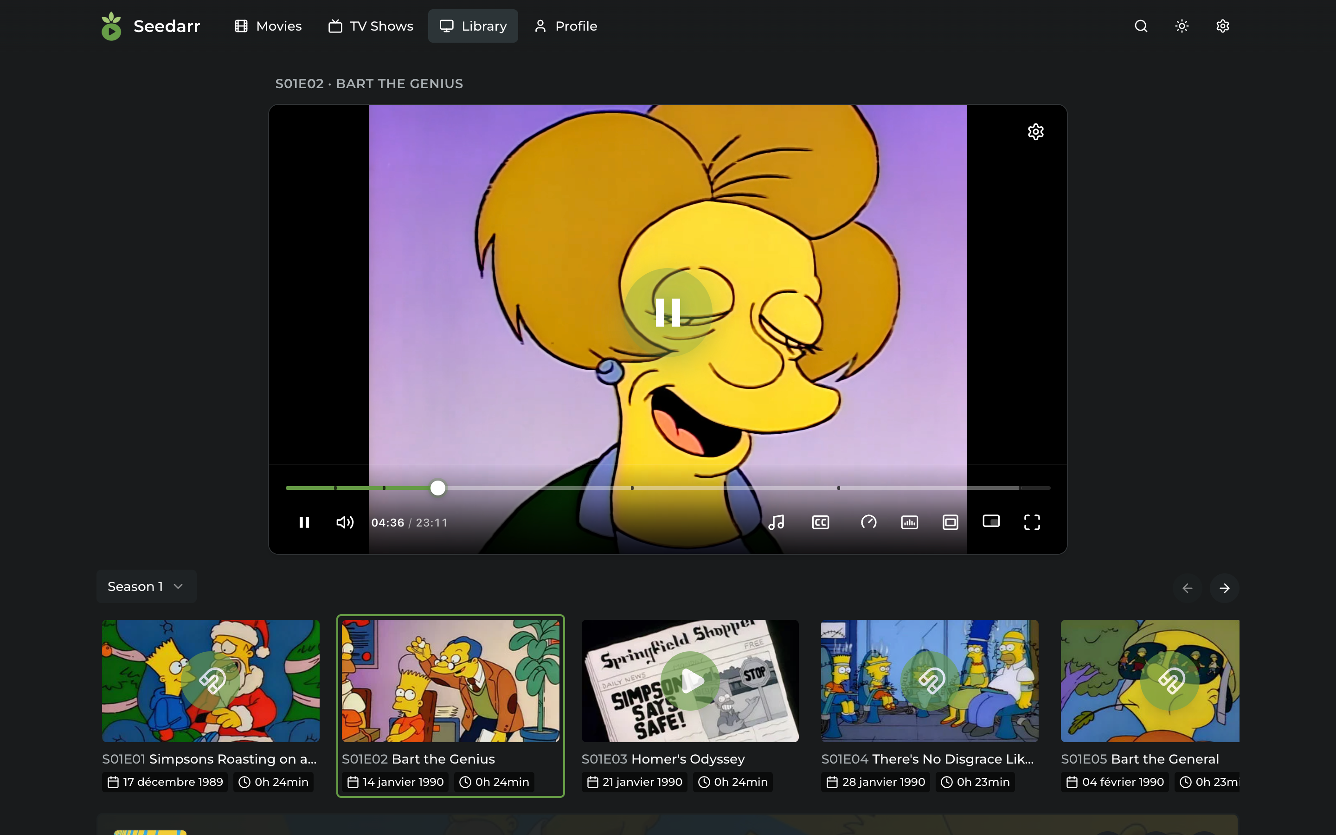Image resolution: width=1336 pixels, height=835 pixels.
Task: Expand the Season 1 dropdown
Action: tap(146, 586)
